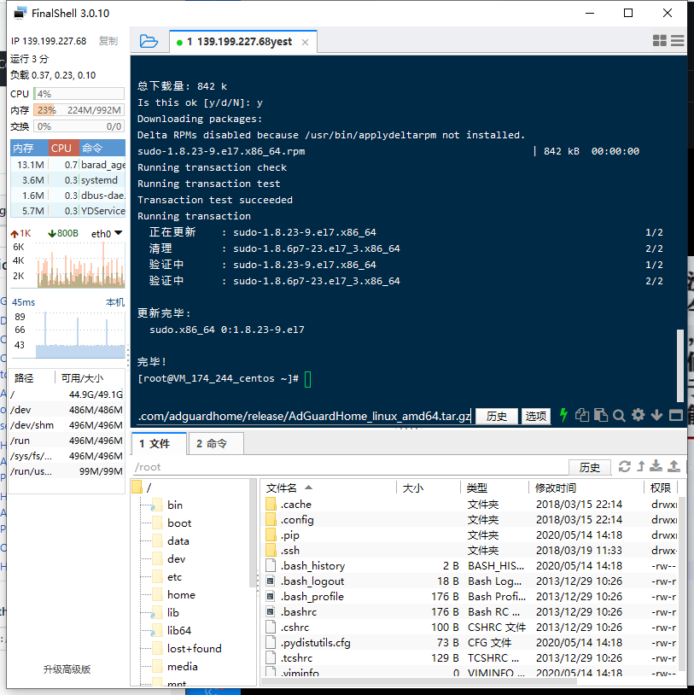The image size is (694, 695).
Task: Open the hamburger main menu
Action: [x=678, y=41]
